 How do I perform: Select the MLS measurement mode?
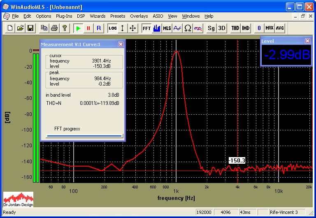coord(167,28)
